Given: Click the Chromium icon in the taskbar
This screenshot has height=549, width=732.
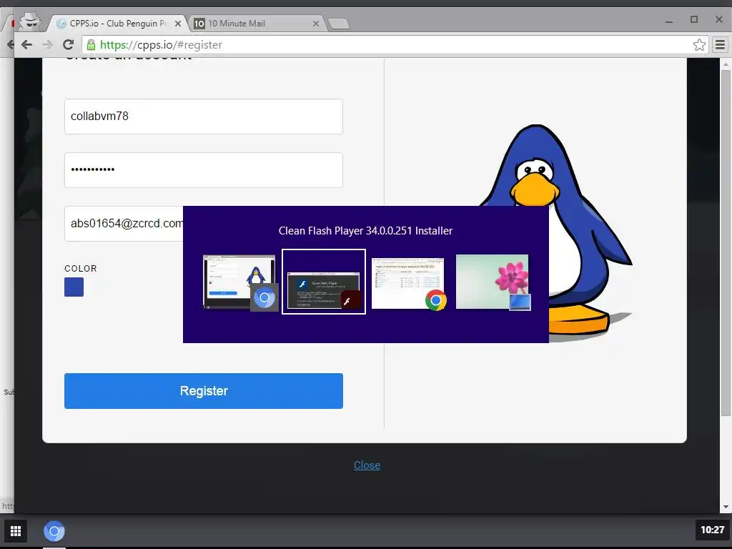Looking at the screenshot, I should pos(54,531).
